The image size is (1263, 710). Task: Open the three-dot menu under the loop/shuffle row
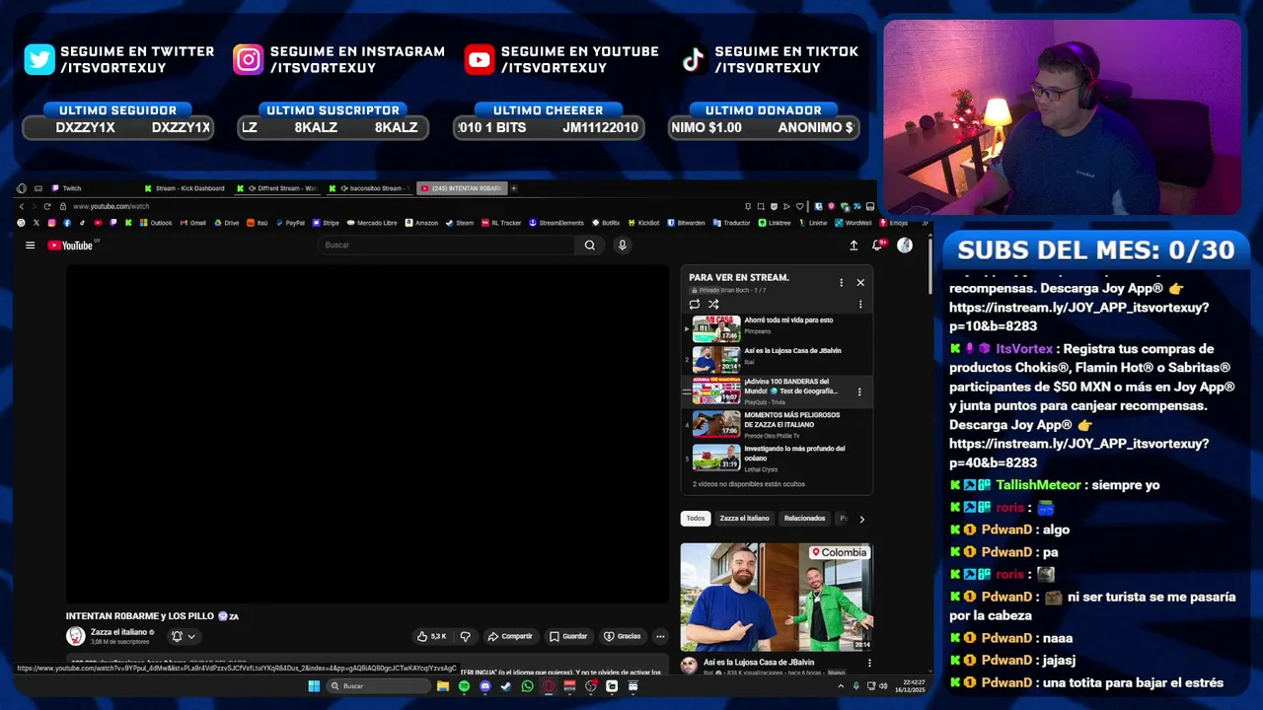tap(860, 304)
